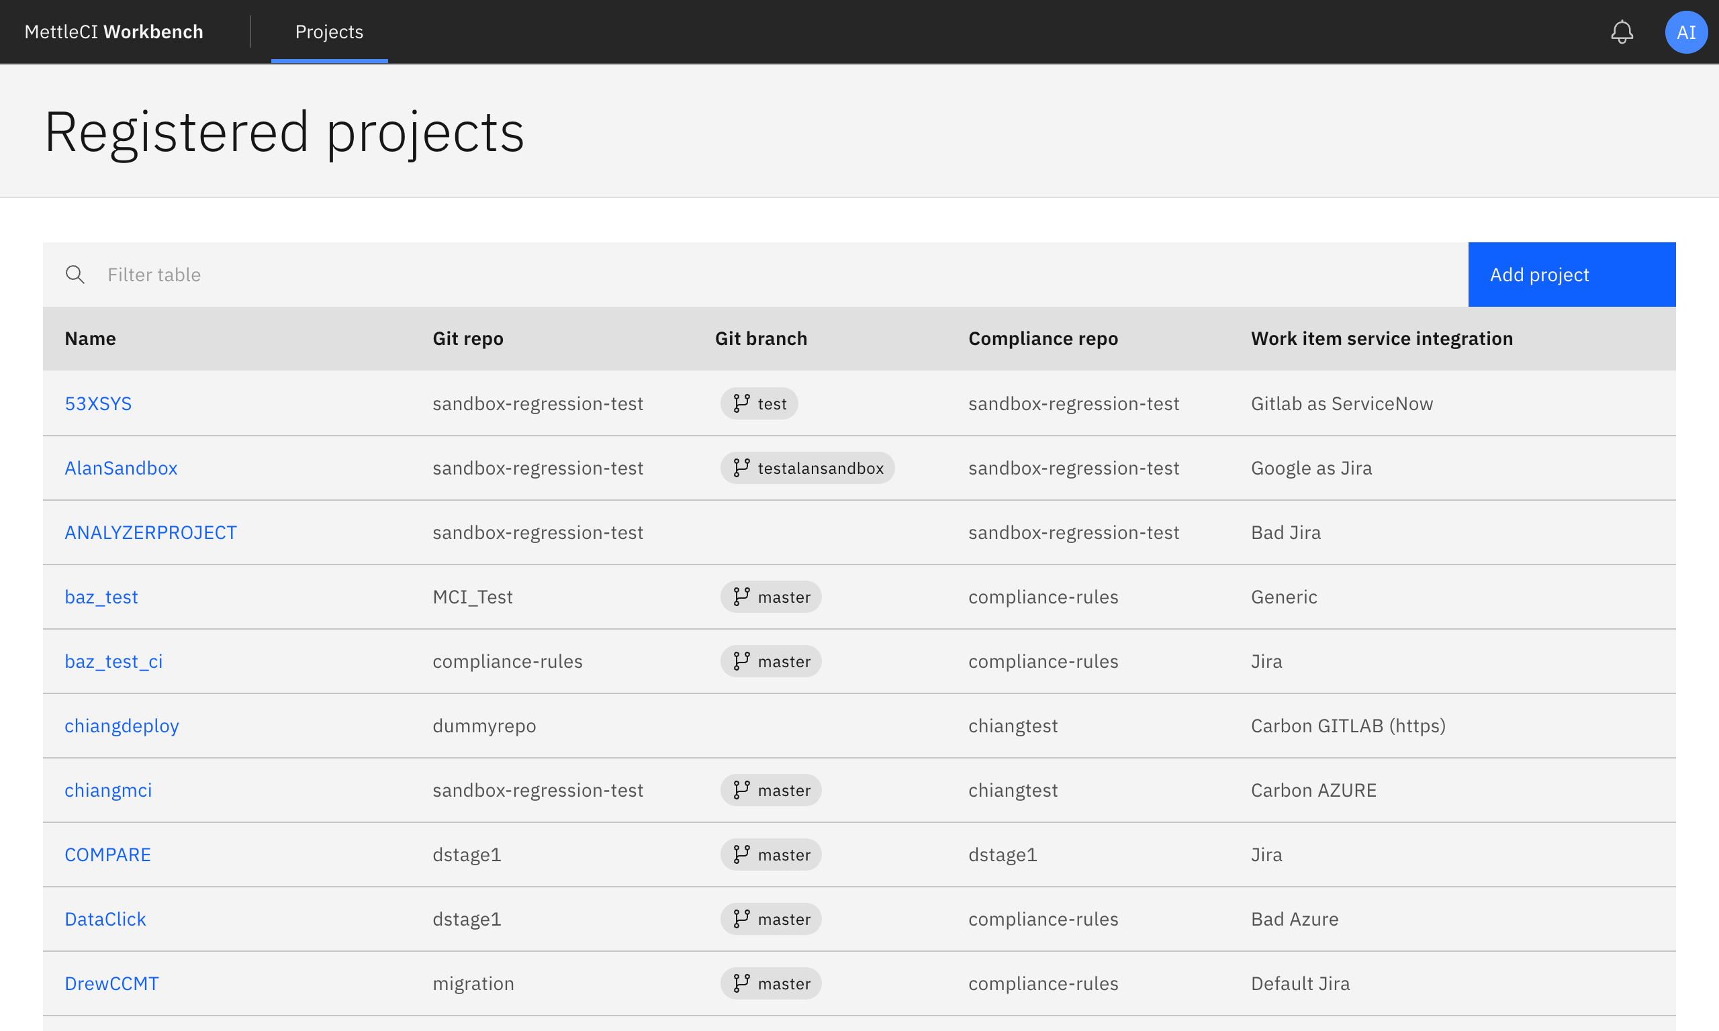The width and height of the screenshot is (1719, 1031).
Task: Click the branch icon in the COMPARE row
Action: click(x=741, y=854)
